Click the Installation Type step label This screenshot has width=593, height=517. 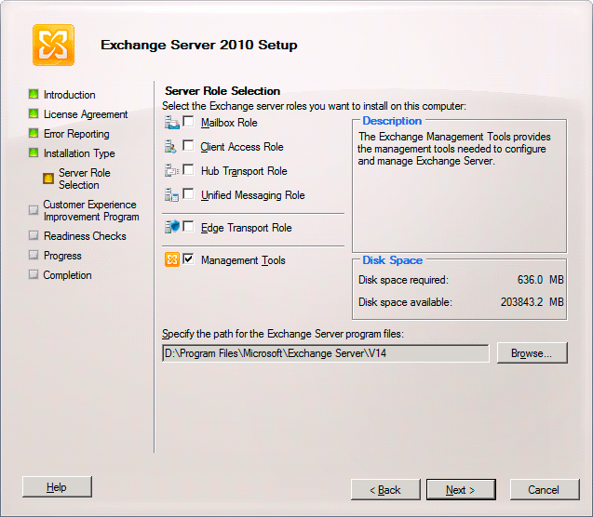coord(79,153)
